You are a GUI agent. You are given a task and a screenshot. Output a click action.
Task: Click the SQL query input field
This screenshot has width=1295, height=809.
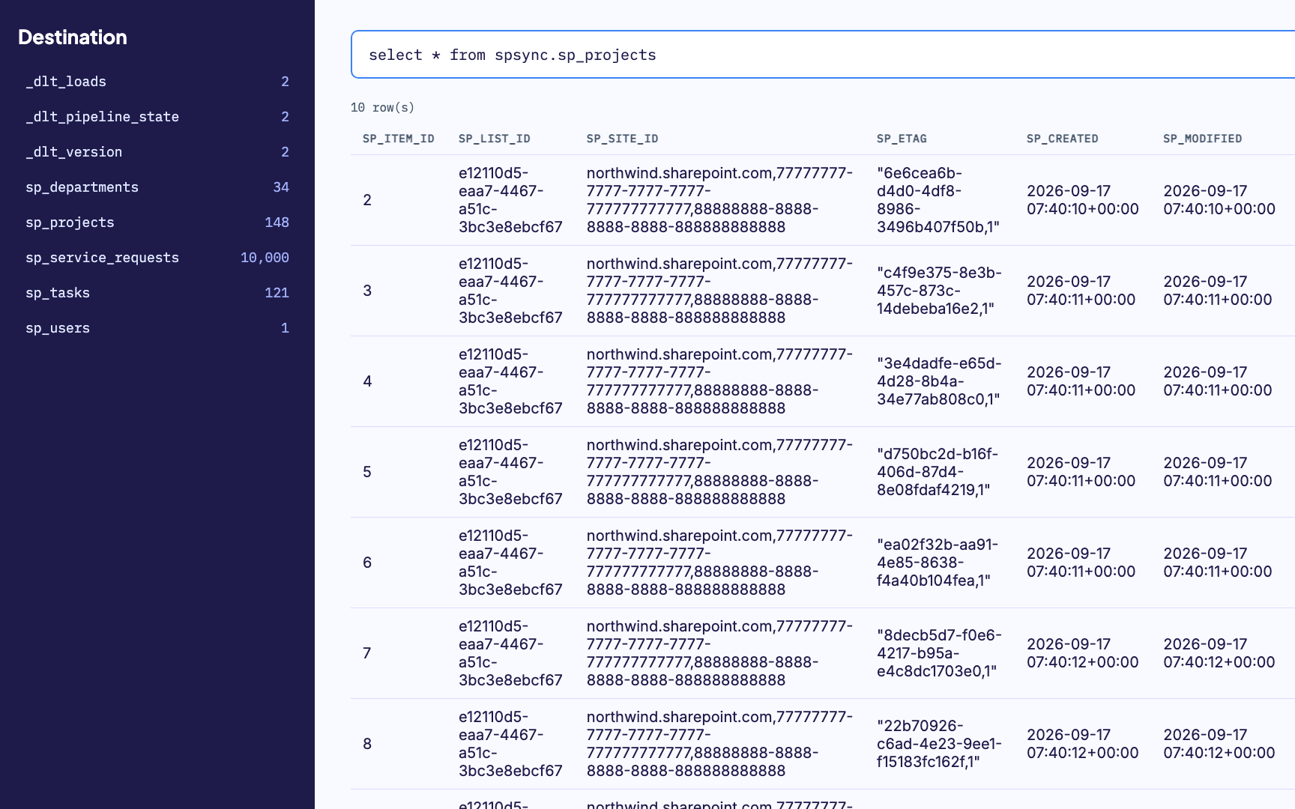(823, 55)
